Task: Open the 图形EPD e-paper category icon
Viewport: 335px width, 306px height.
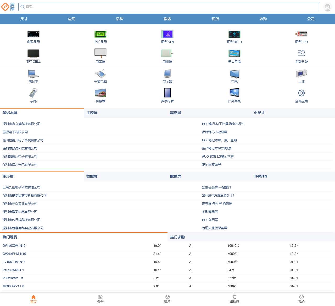Action: click(x=301, y=35)
